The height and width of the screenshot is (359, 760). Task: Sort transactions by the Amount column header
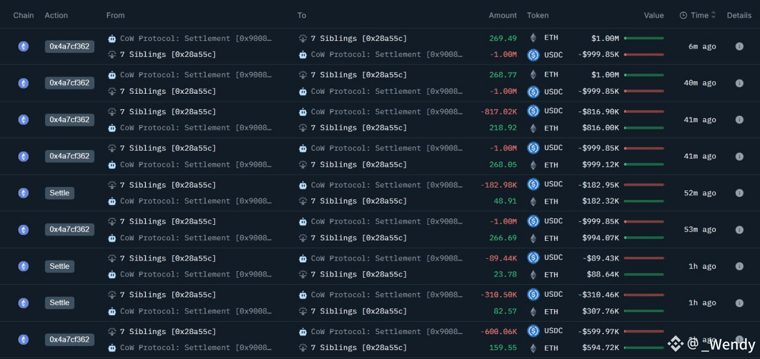tap(502, 15)
